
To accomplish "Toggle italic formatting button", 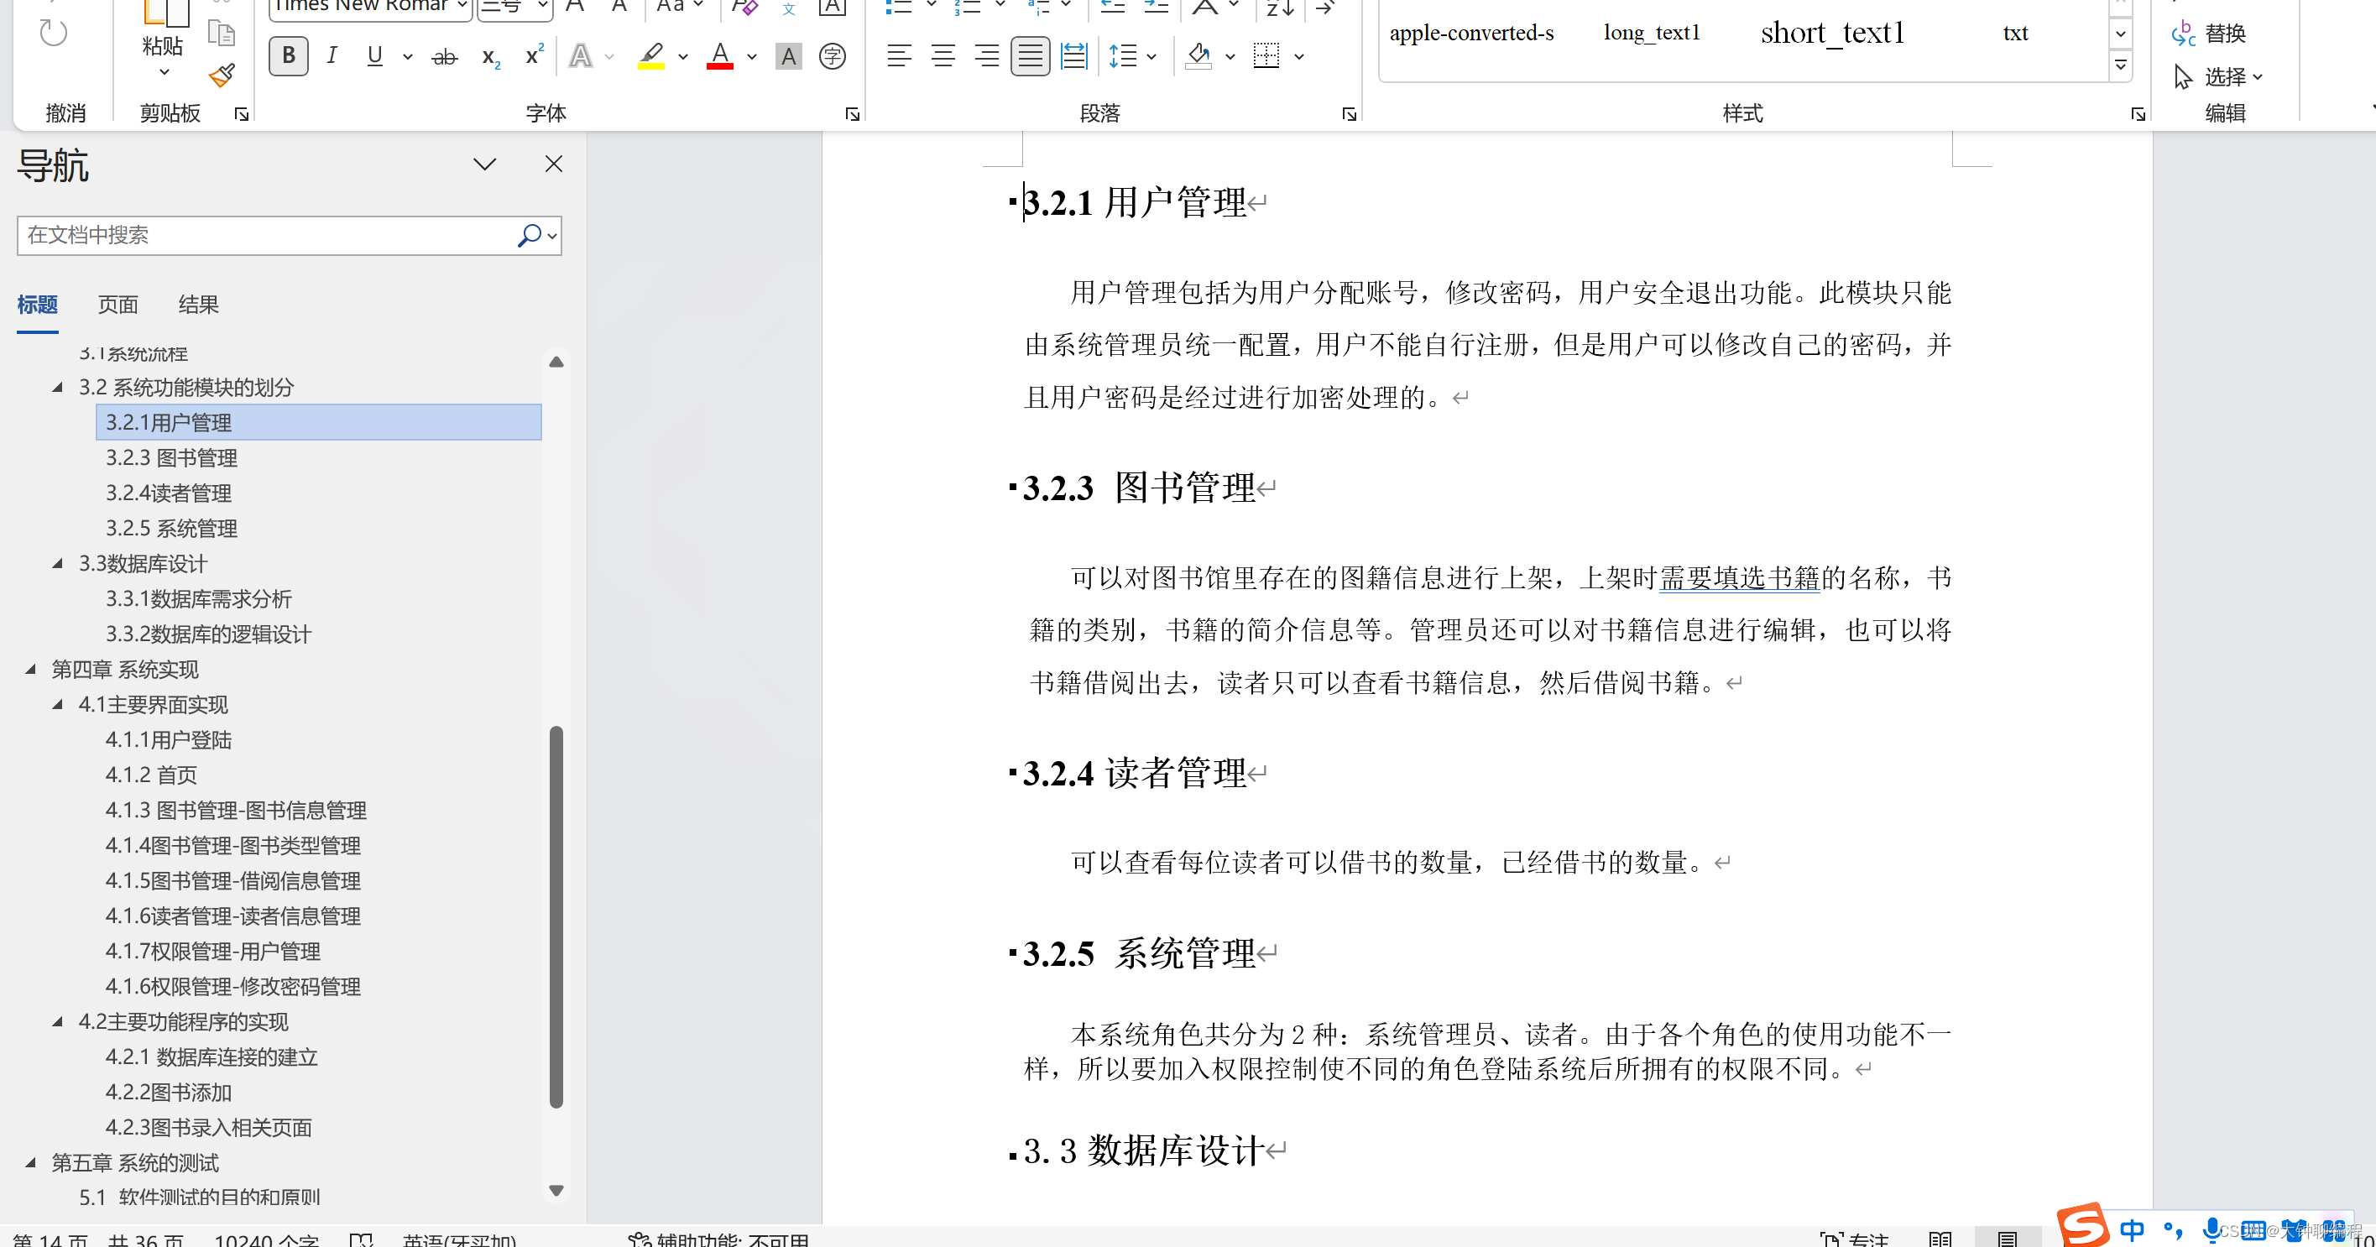I will click(332, 56).
